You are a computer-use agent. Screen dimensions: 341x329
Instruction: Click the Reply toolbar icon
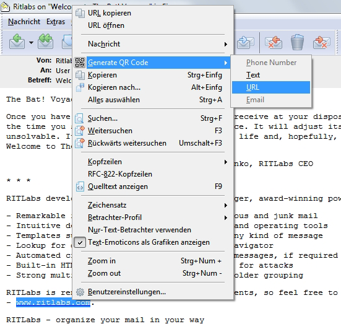tap(17, 42)
